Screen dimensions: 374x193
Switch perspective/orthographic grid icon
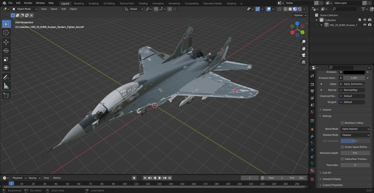pyautogui.click(x=303, y=62)
